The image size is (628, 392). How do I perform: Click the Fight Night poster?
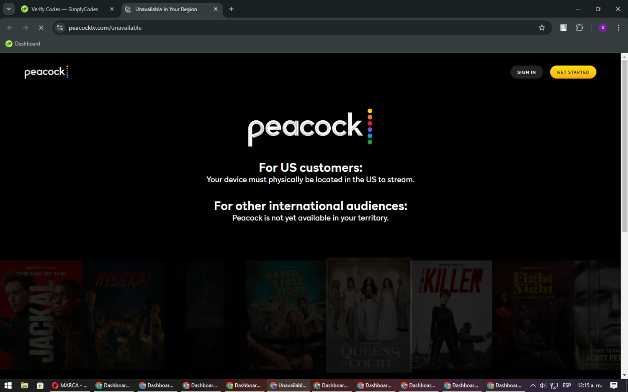533,316
